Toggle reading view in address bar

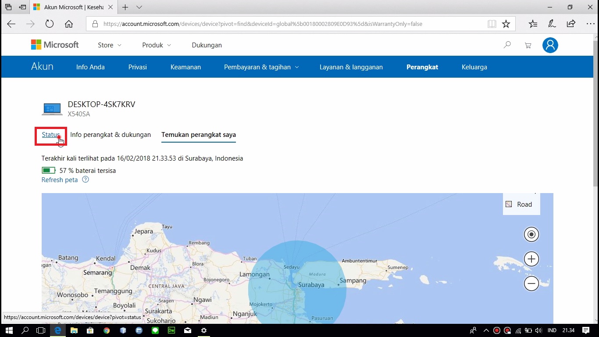[492, 24]
